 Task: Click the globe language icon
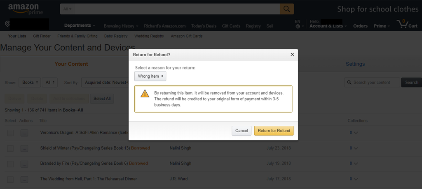click(x=298, y=26)
